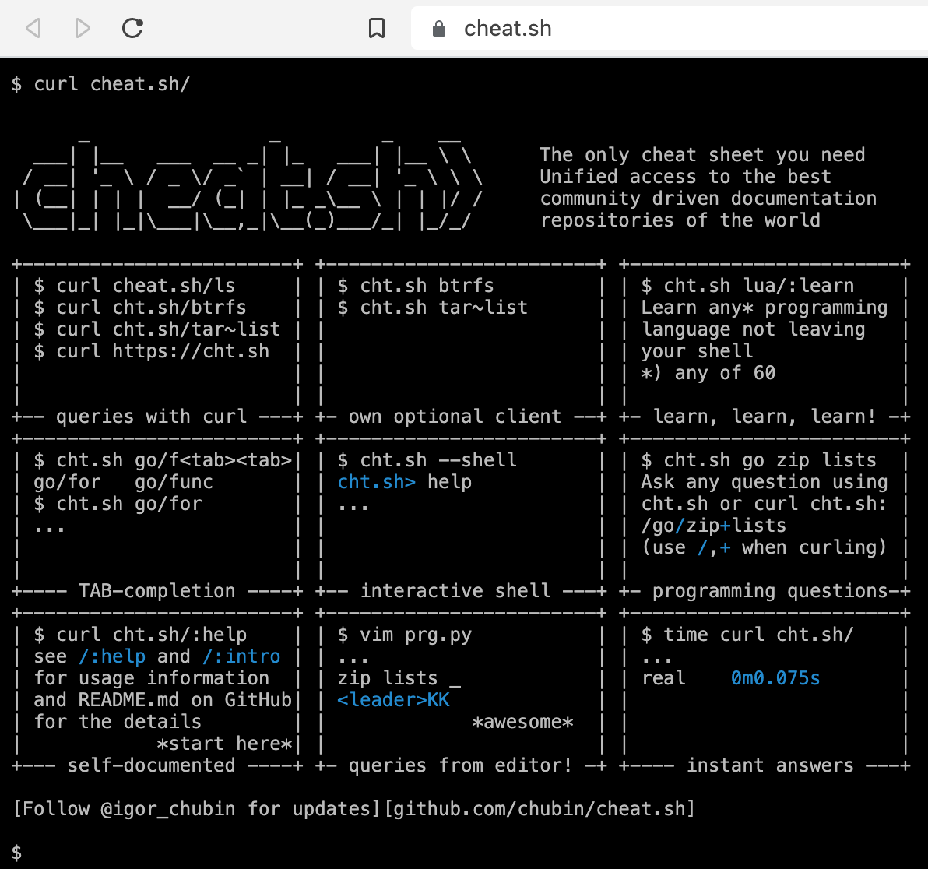This screenshot has width=928, height=869.
Task: Click '$ curl https://cht.sh' line
Action: [151, 351]
